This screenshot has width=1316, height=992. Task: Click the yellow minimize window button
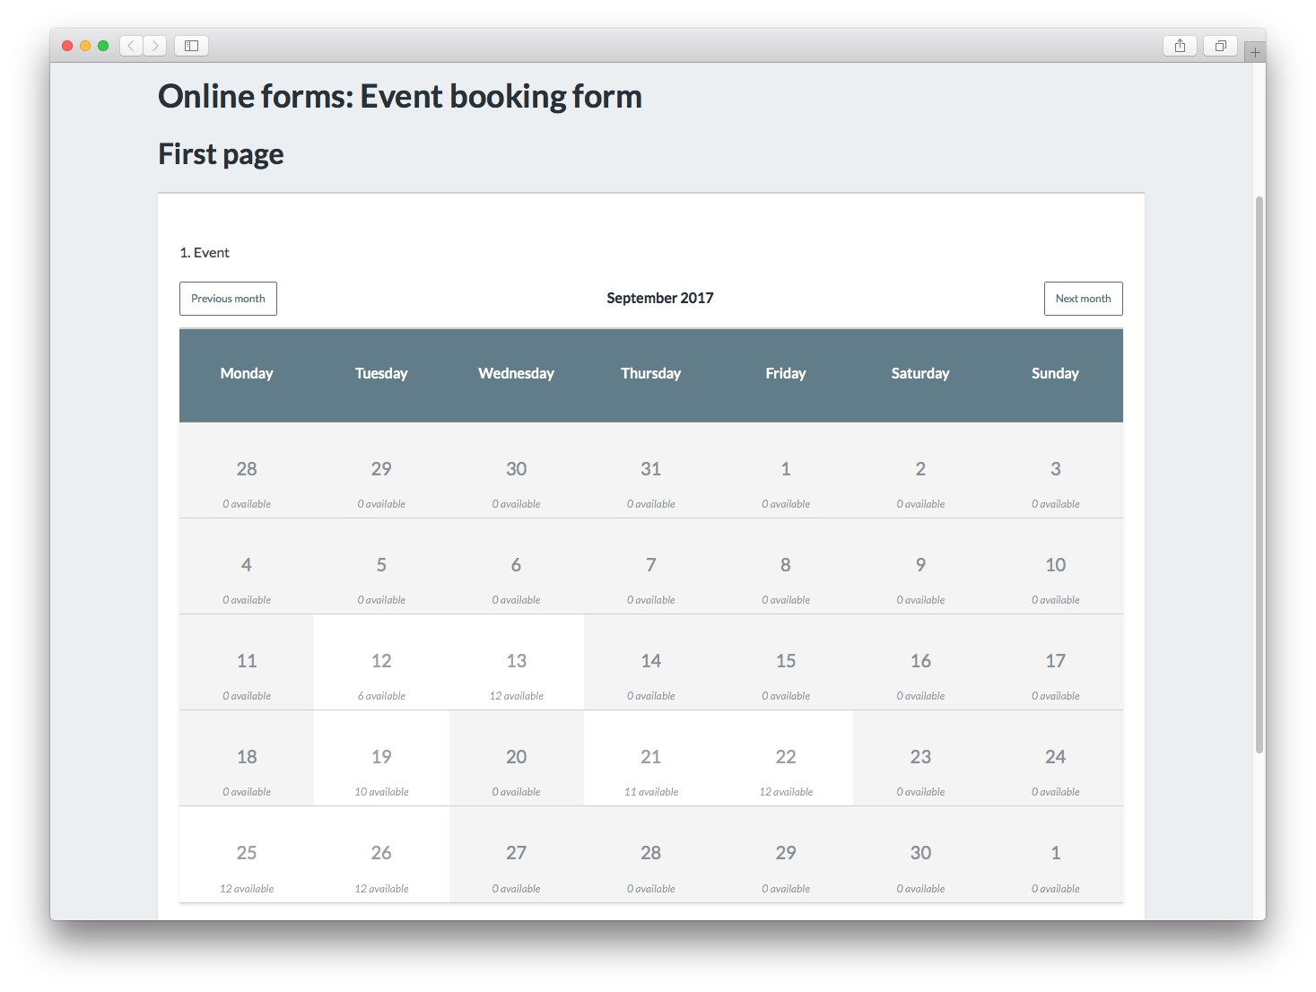tap(85, 46)
